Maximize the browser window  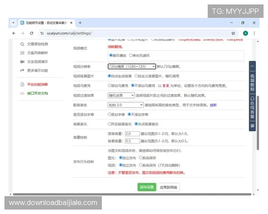(243, 23)
